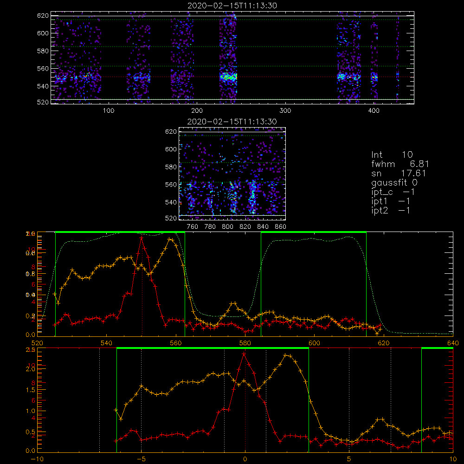464x464 pixels.
Task: Click the red curve peak in bottom plot
Action: 244,354
